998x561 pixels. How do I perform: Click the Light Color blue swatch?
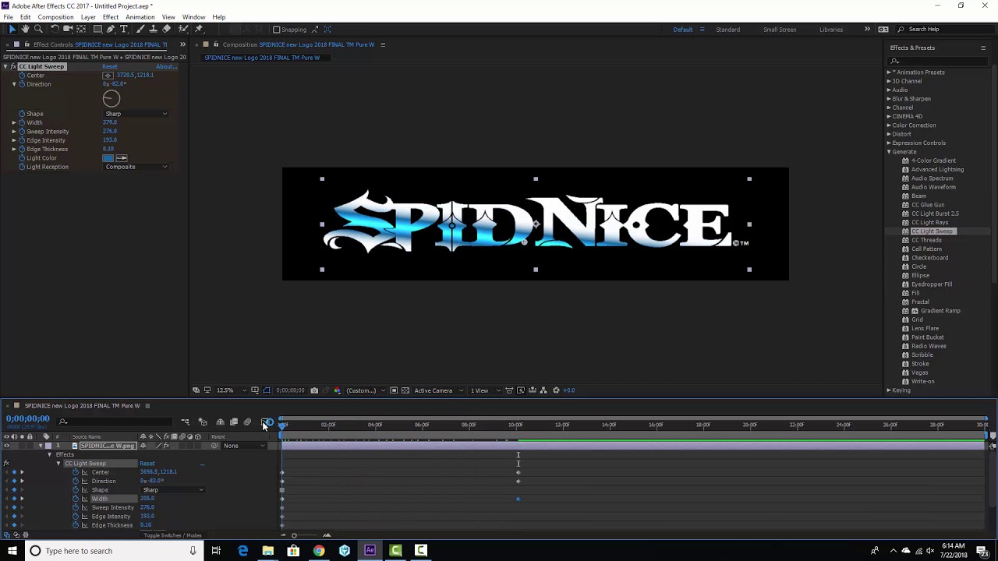coord(108,158)
